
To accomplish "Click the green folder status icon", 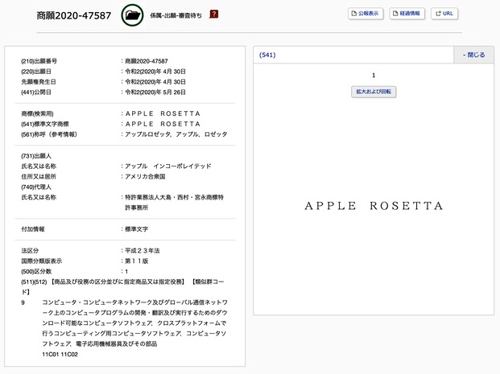I will click(x=132, y=15).
